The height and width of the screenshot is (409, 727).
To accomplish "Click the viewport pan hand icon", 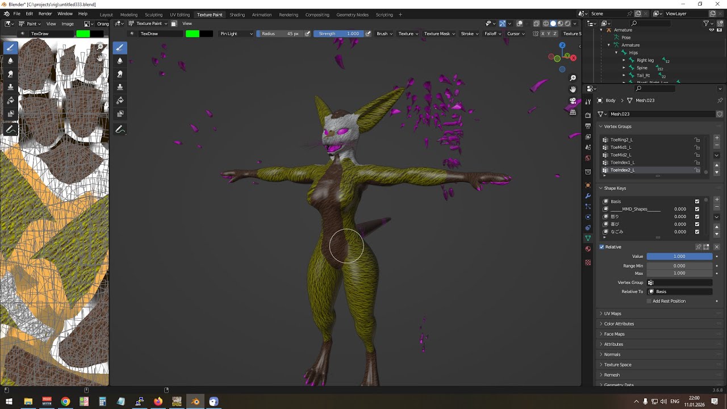I will point(573,89).
